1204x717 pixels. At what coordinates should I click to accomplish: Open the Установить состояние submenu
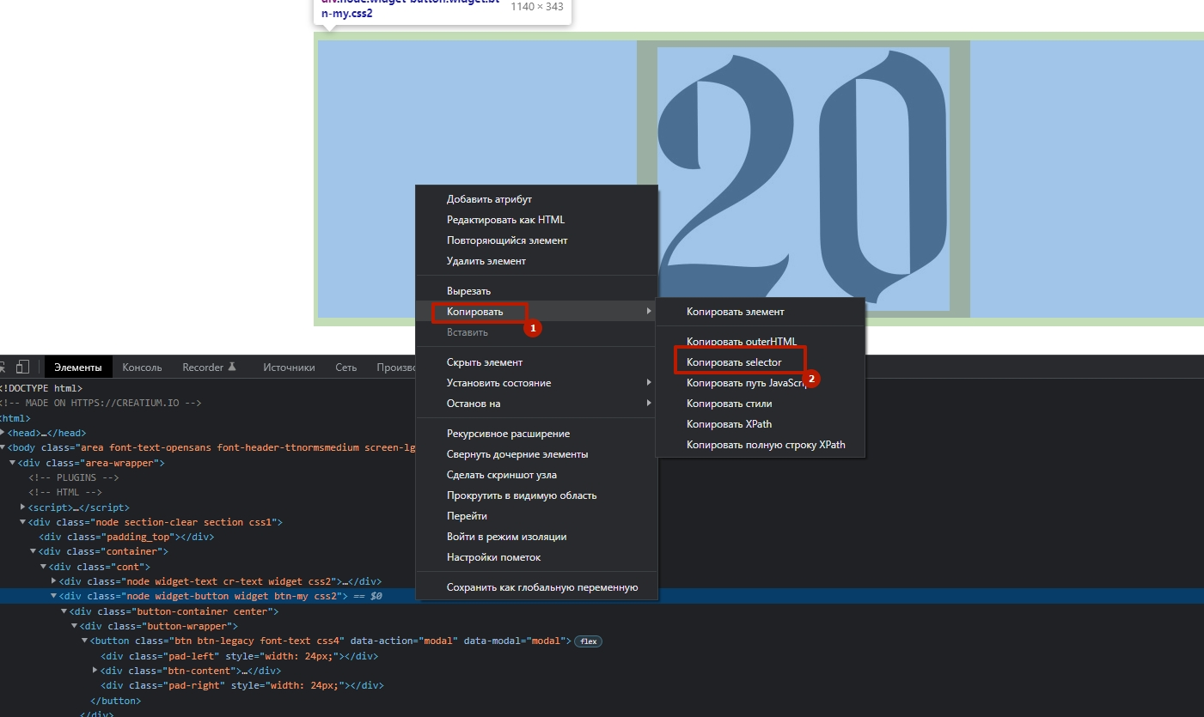pyautogui.click(x=537, y=383)
